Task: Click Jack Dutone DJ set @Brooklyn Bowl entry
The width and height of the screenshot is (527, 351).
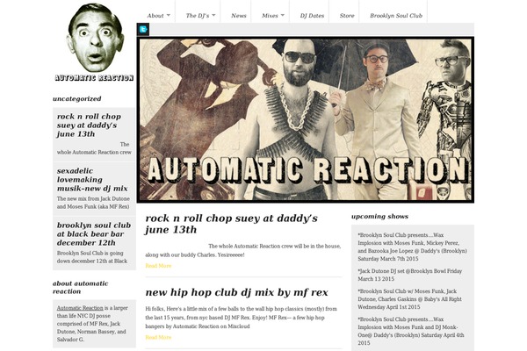Action: coord(409,275)
